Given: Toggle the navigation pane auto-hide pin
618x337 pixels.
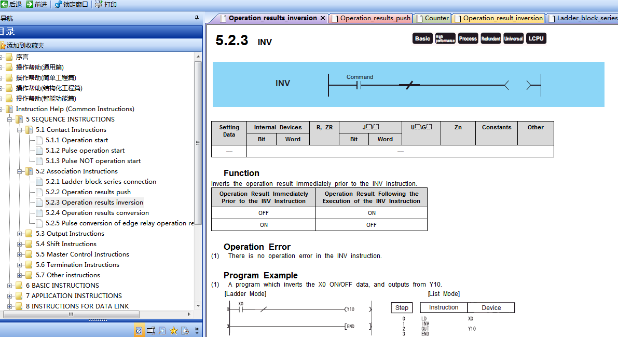Looking at the screenshot, I should 197,18.
